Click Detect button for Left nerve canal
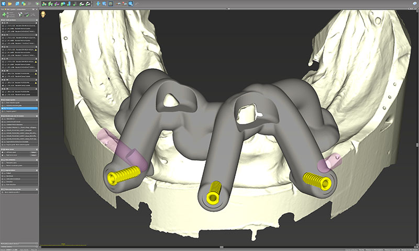 (x=34, y=153)
